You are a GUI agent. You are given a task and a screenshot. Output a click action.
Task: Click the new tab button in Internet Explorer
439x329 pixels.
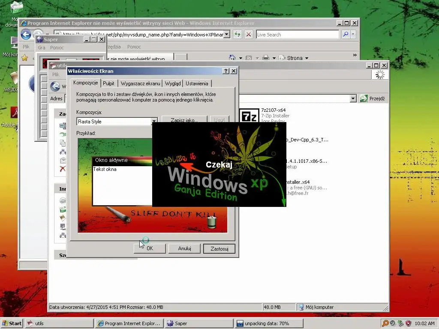tap(181, 57)
